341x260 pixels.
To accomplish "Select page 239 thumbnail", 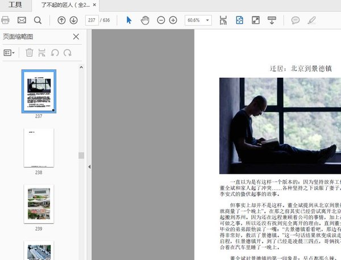I will [39, 204].
